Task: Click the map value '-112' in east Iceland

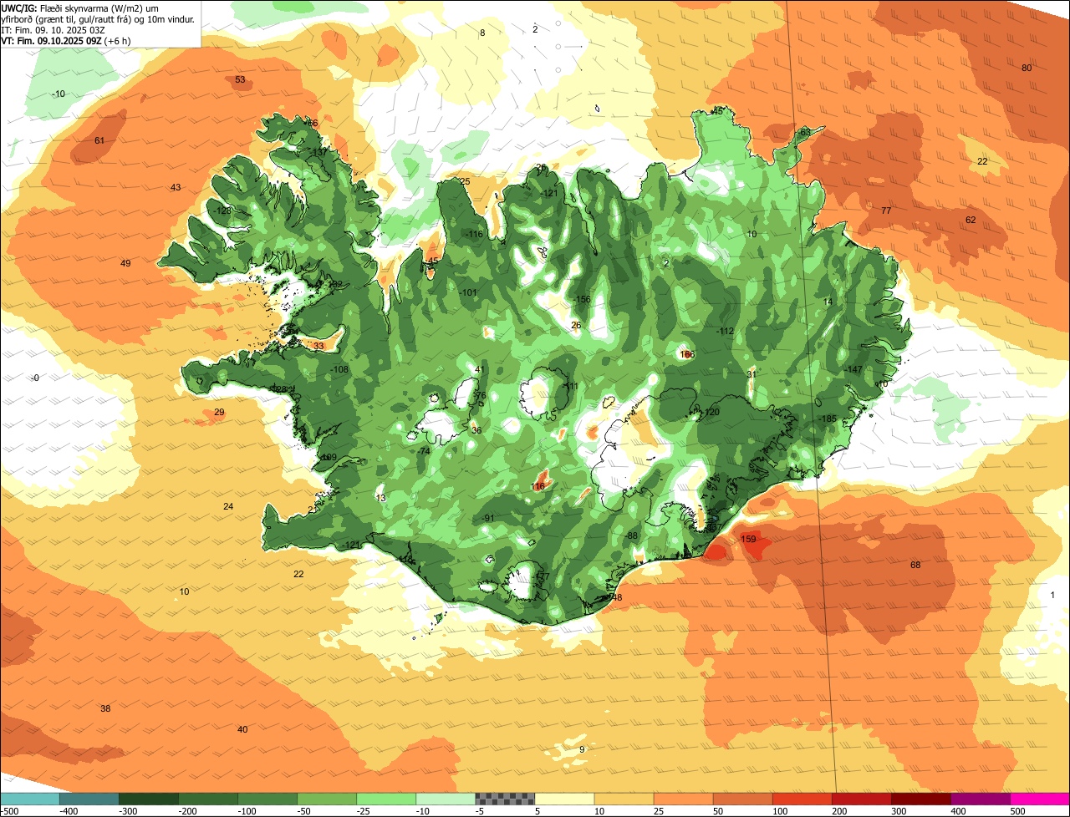Action: (725, 331)
